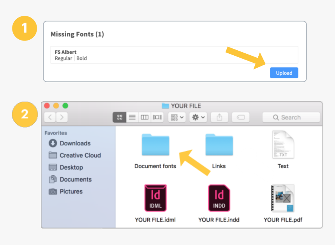
Task: Click the Finder Search field
Action: pos(291,117)
